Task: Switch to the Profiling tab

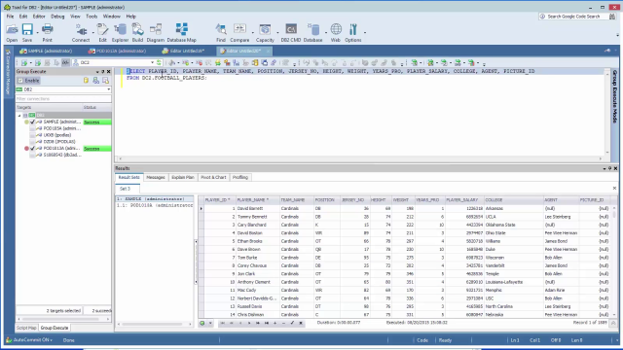Action: pos(240,177)
